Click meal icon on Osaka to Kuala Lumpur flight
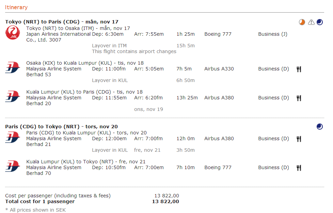 pyautogui.click(x=299, y=69)
